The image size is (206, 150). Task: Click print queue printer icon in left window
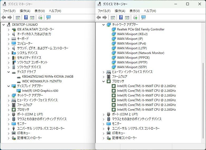14,133
